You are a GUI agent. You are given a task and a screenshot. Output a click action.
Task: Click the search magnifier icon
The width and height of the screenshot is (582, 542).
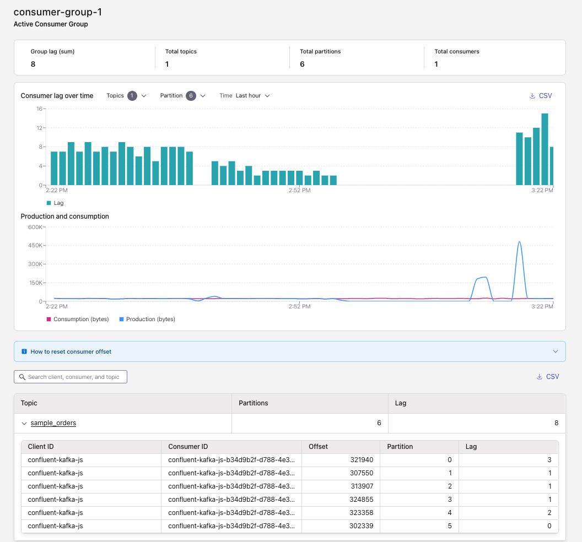click(x=22, y=377)
